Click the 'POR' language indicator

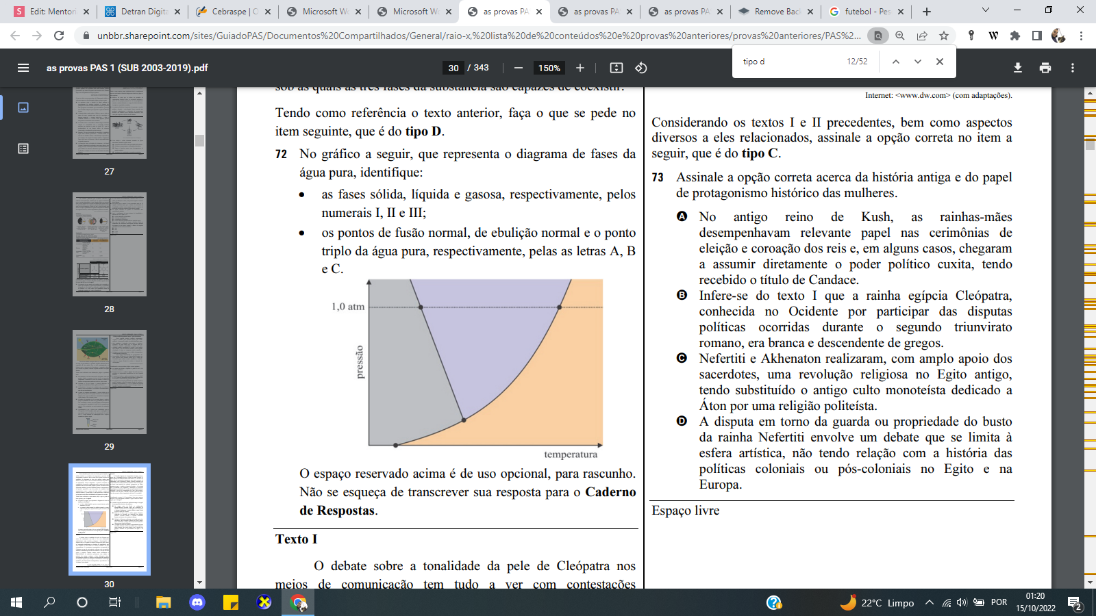point(999,602)
